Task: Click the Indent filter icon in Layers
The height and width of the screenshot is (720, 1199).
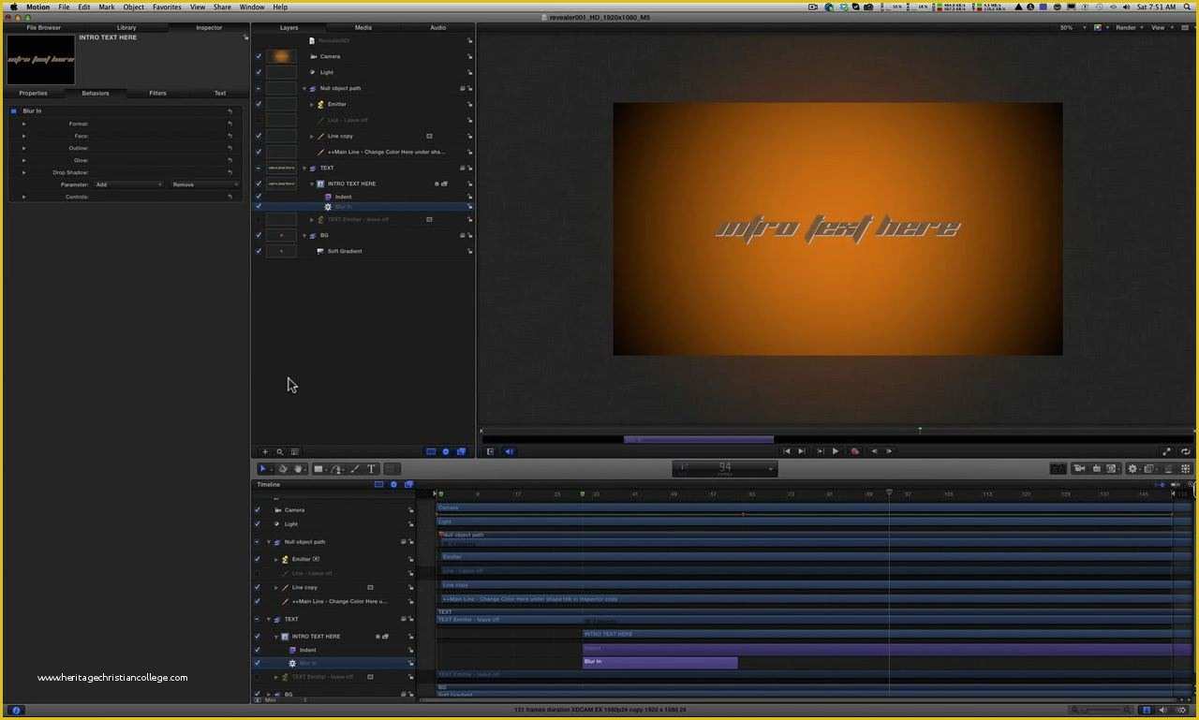Action: [x=328, y=197]
